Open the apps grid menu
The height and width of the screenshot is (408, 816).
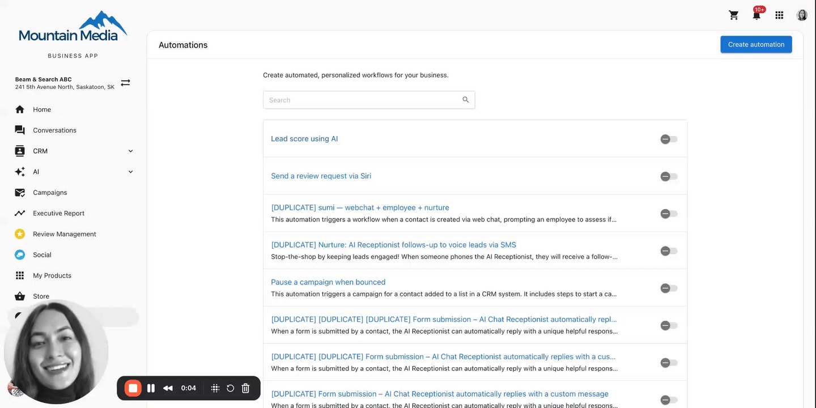(x=779, y=15)
